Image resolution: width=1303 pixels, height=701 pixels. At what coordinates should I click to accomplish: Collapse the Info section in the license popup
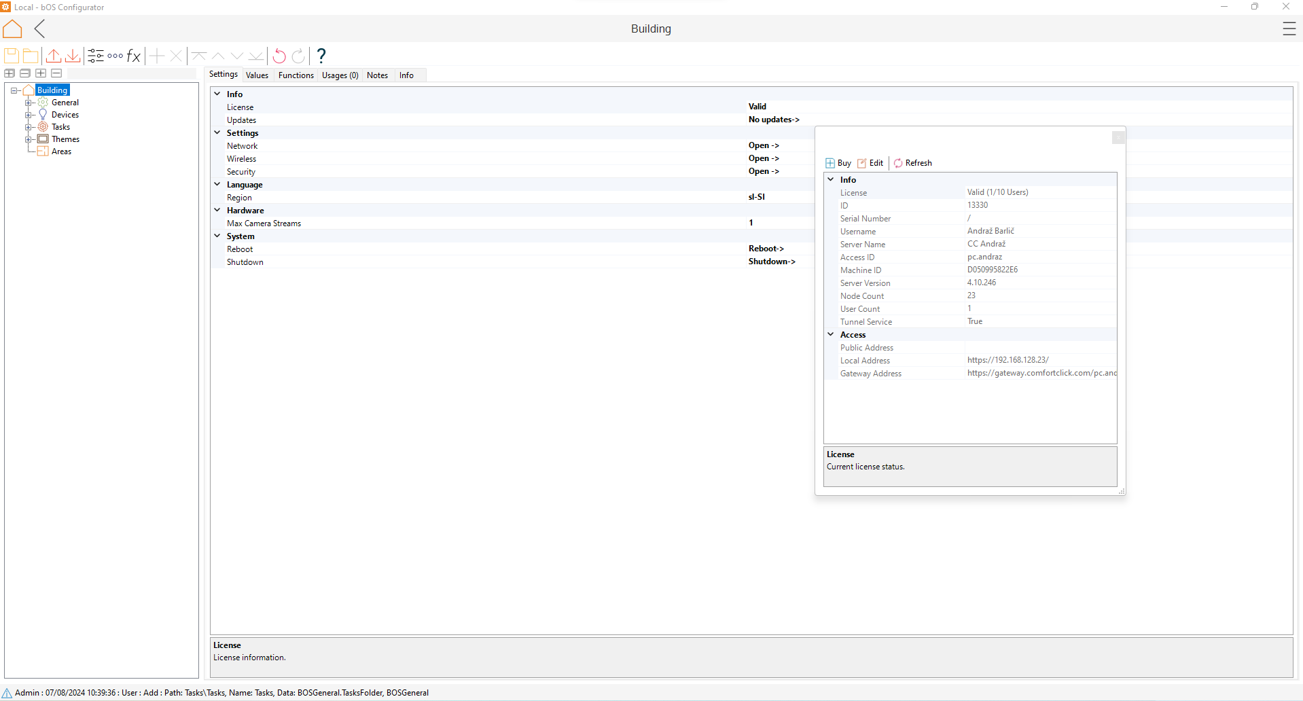[831, 179]
